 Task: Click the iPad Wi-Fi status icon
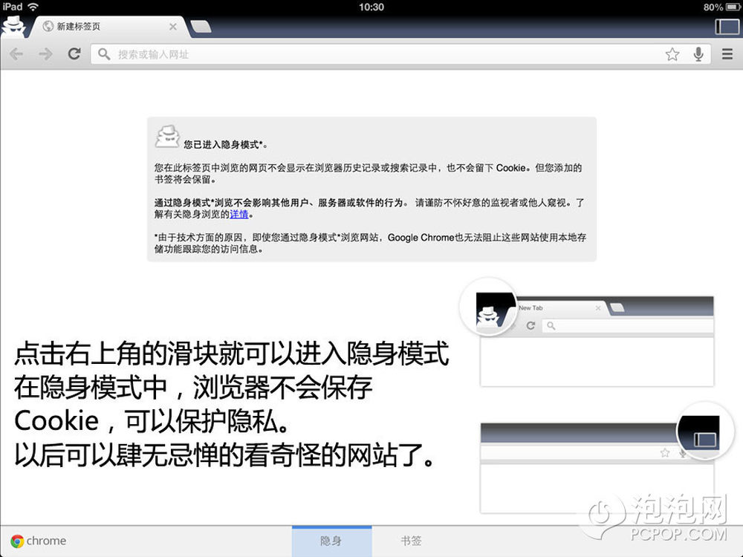coord(33,7)
